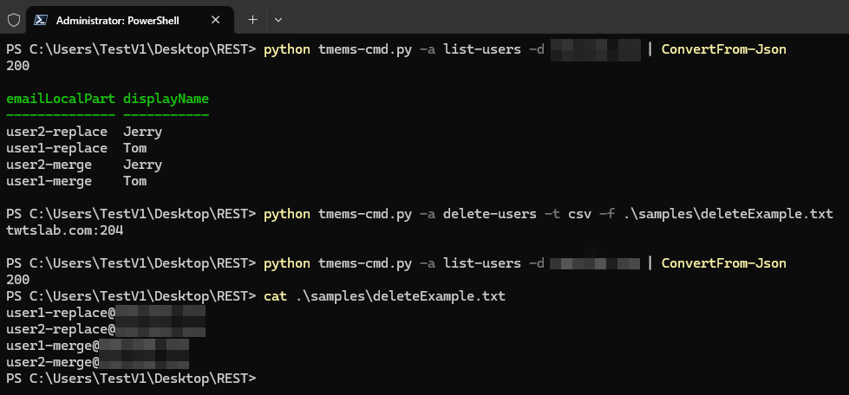Click the cat command text

click(274, 296)
